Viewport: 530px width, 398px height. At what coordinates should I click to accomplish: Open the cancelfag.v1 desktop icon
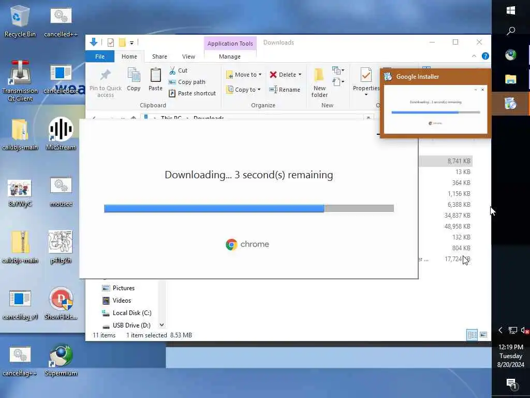point(20,305)
